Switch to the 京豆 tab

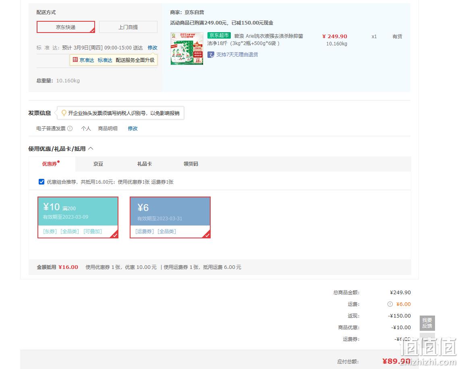[98, 164]
